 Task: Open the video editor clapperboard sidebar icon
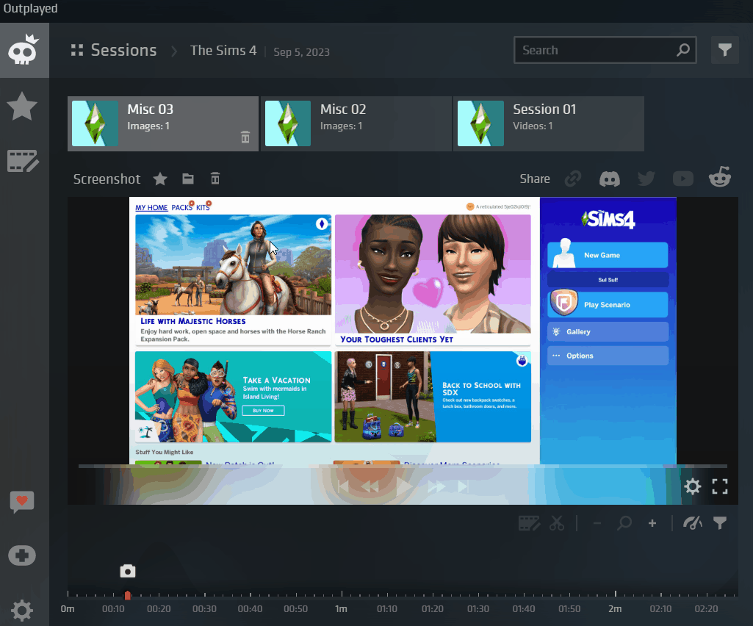point(23,161)
